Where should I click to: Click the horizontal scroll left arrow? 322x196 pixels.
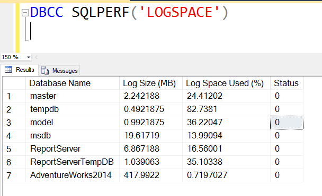(36, 57)
